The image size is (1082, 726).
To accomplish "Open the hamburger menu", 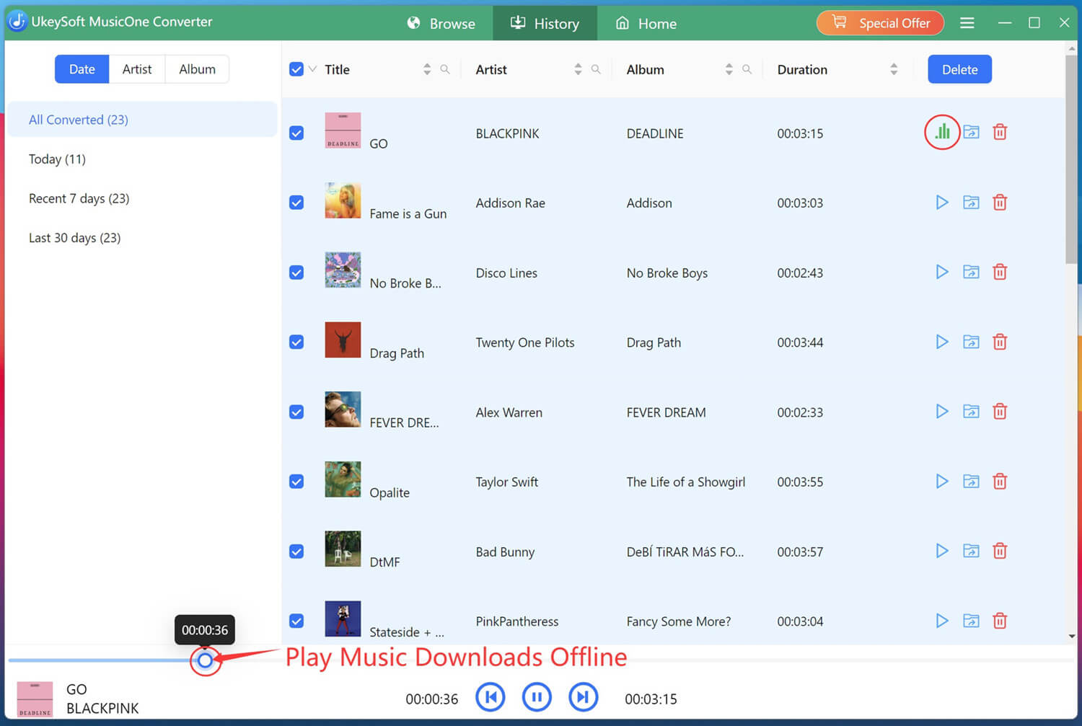I will click(967, 22).
